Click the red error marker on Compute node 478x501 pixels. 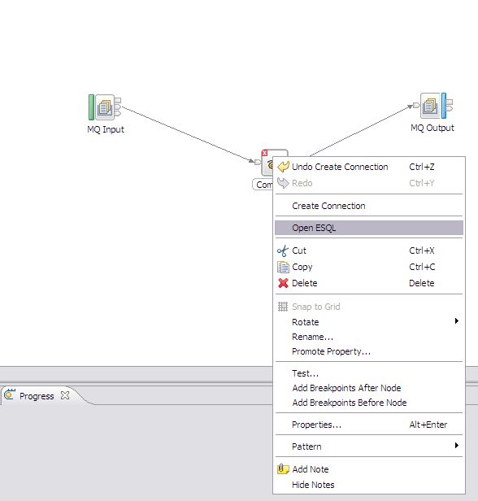pos(264,153)
